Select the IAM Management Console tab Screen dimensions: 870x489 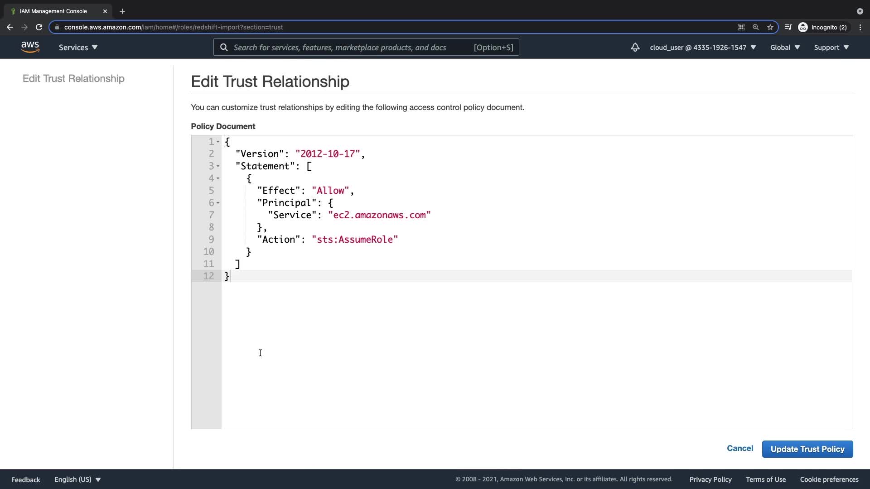tap(53, 11)
